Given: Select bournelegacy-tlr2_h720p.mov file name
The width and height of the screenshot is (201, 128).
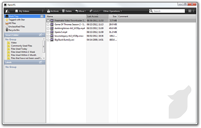Looking at the screenshot, I should point(69,36).
